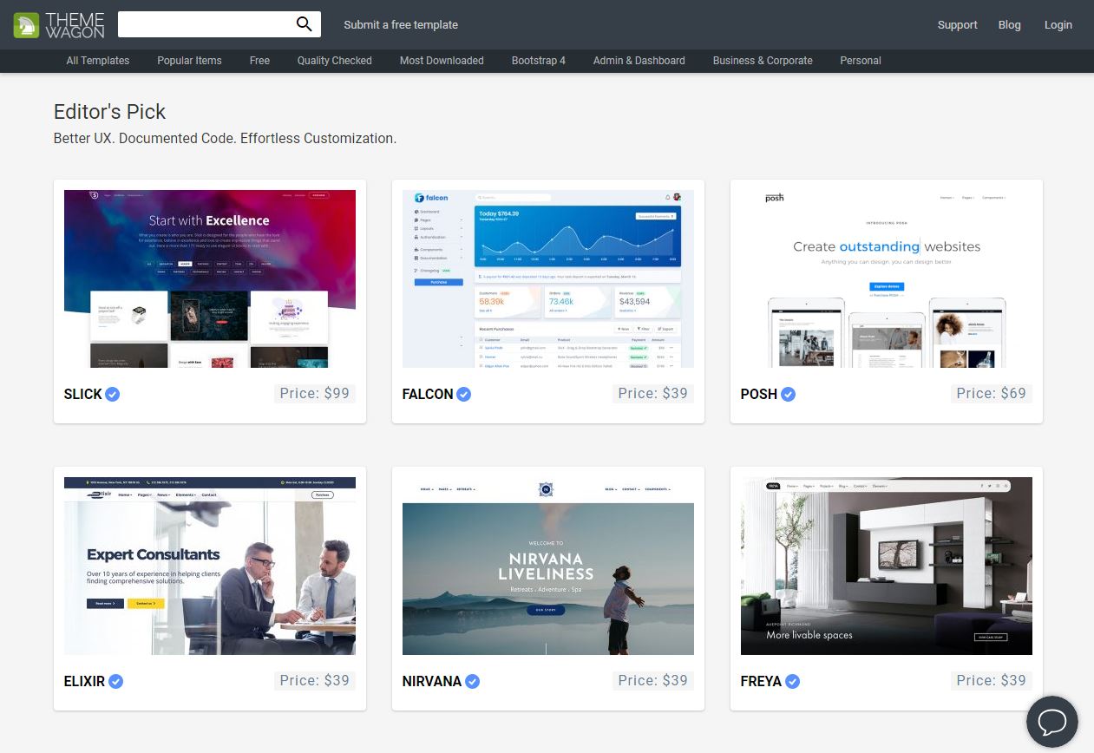Click the FALCON template title

coord(428,394)
